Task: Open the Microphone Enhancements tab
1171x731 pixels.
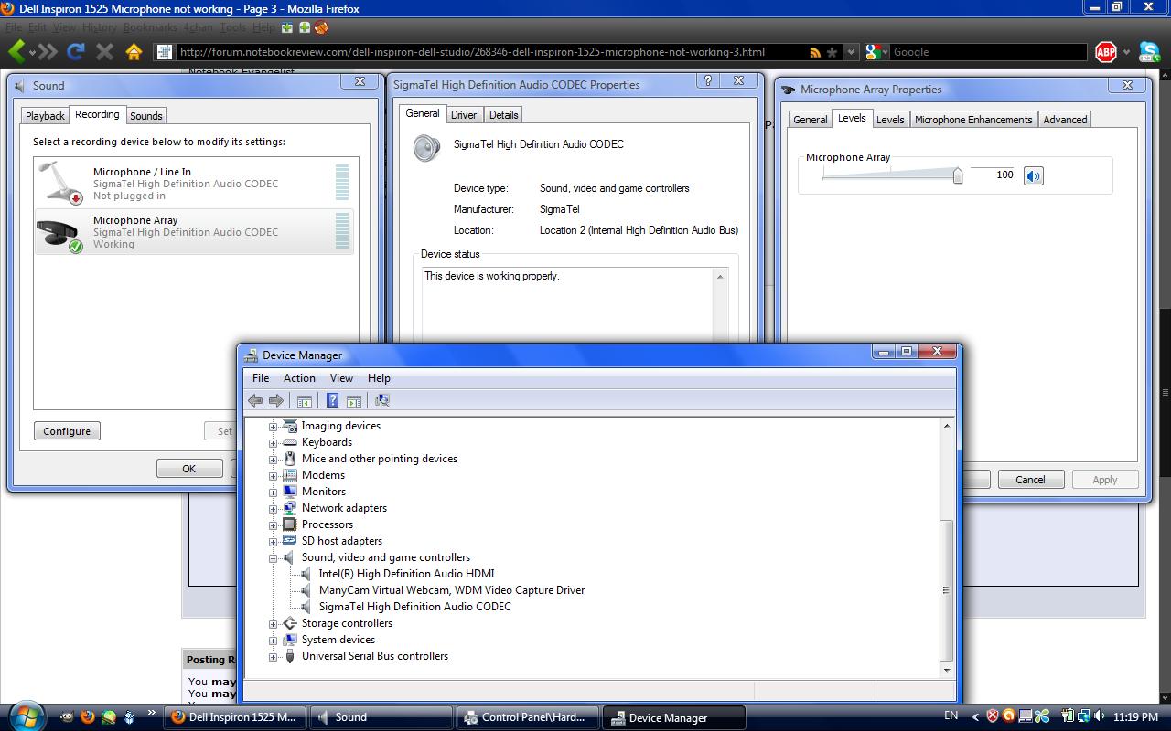Action: tap(973, 120)
